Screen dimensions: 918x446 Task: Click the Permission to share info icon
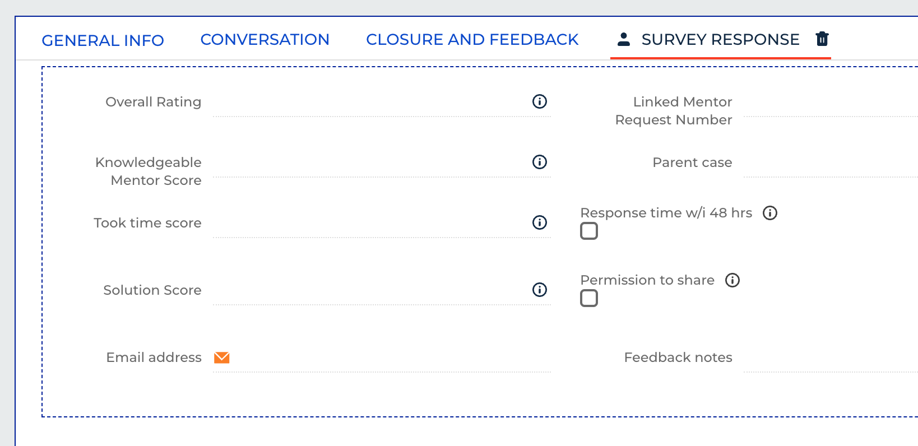point(732,280)
